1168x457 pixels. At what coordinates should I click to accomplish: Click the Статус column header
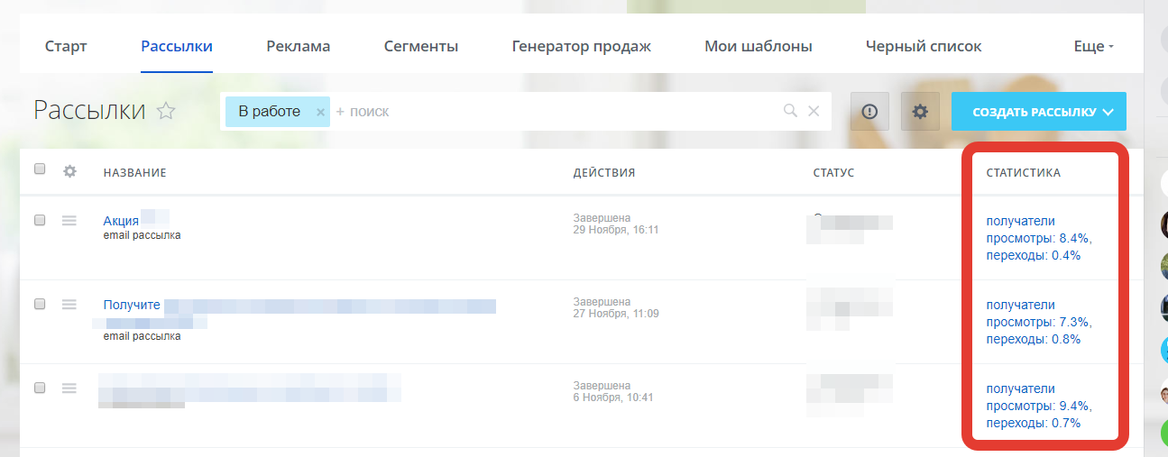click(833, 172)
